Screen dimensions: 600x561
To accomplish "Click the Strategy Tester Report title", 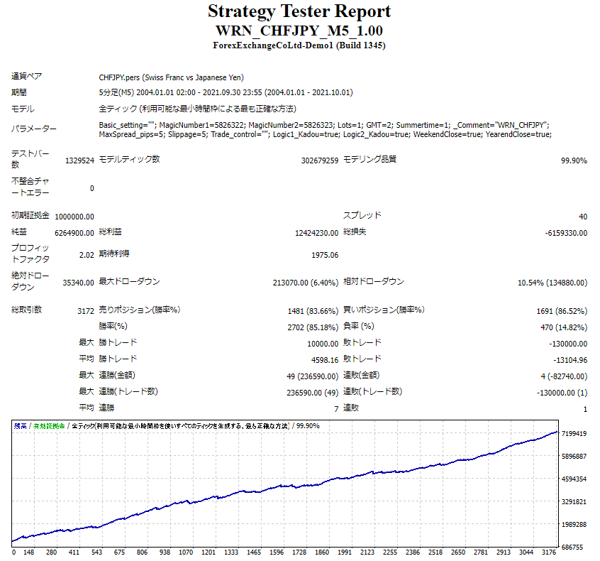I will pyautogui.click(x=299, y=11).
